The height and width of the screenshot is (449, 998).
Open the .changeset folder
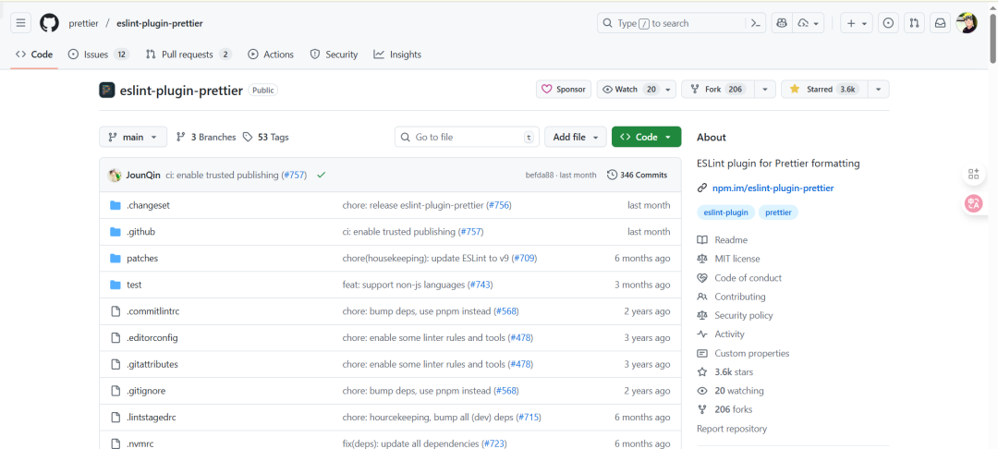pyautogui.click(x=148, y=205)
